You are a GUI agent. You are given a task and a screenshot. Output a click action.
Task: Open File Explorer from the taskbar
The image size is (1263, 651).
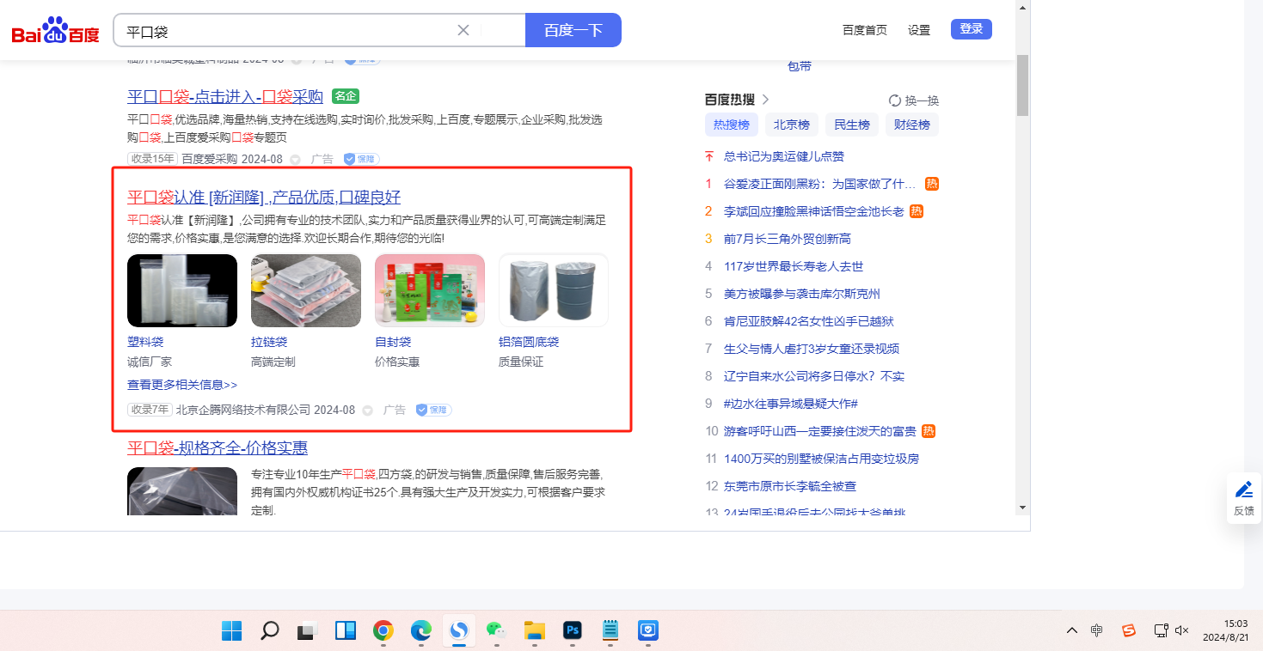(x=535, y=631)
